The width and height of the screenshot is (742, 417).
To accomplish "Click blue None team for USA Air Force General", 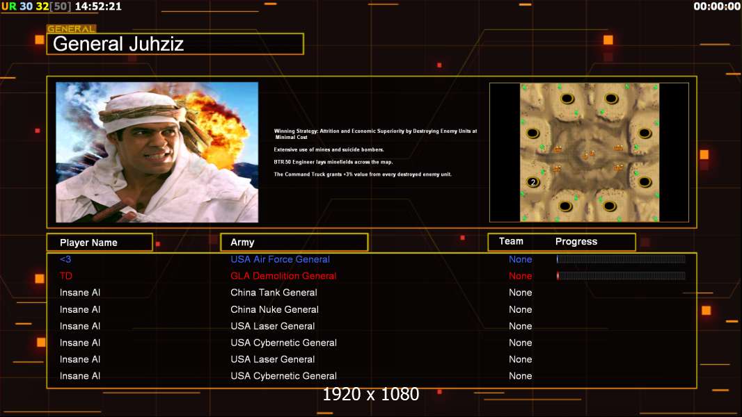I will tap(520, 259).
